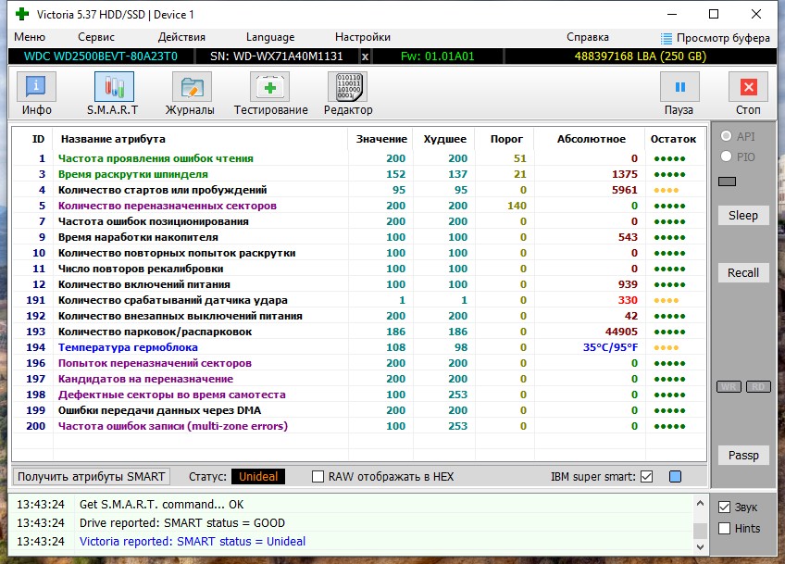Click the log scrollbar up arrow
Image resolution: width=785 pixels, height=564 pixels.
(701, 503)
